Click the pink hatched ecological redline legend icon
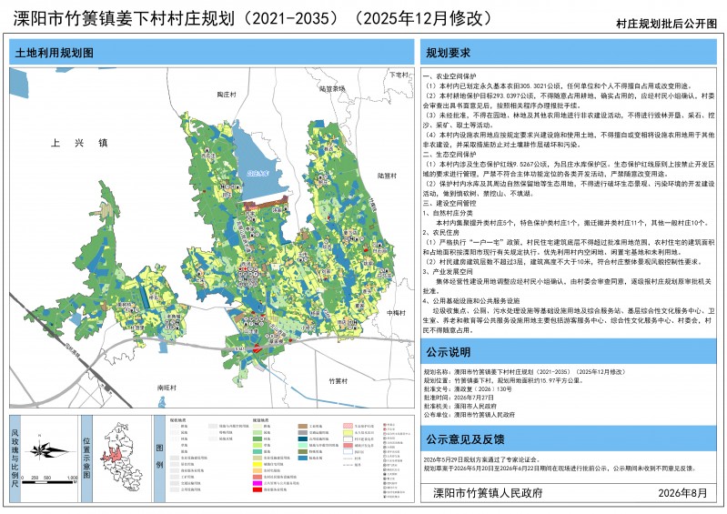 [x=348, y=426]
